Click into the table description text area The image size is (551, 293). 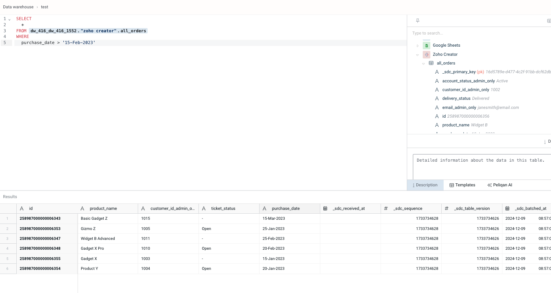482,166
